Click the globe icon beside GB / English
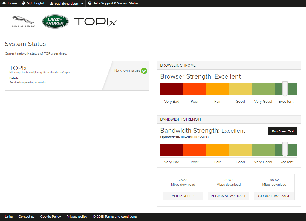Viewport: 306px width, 221px height. point(23,3)
